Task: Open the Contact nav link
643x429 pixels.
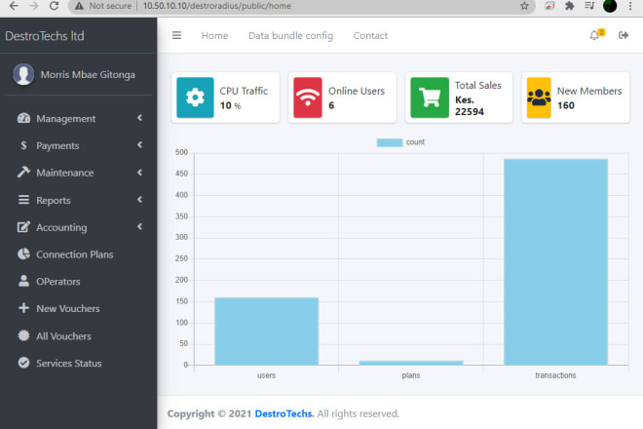Action: (370, 36)
